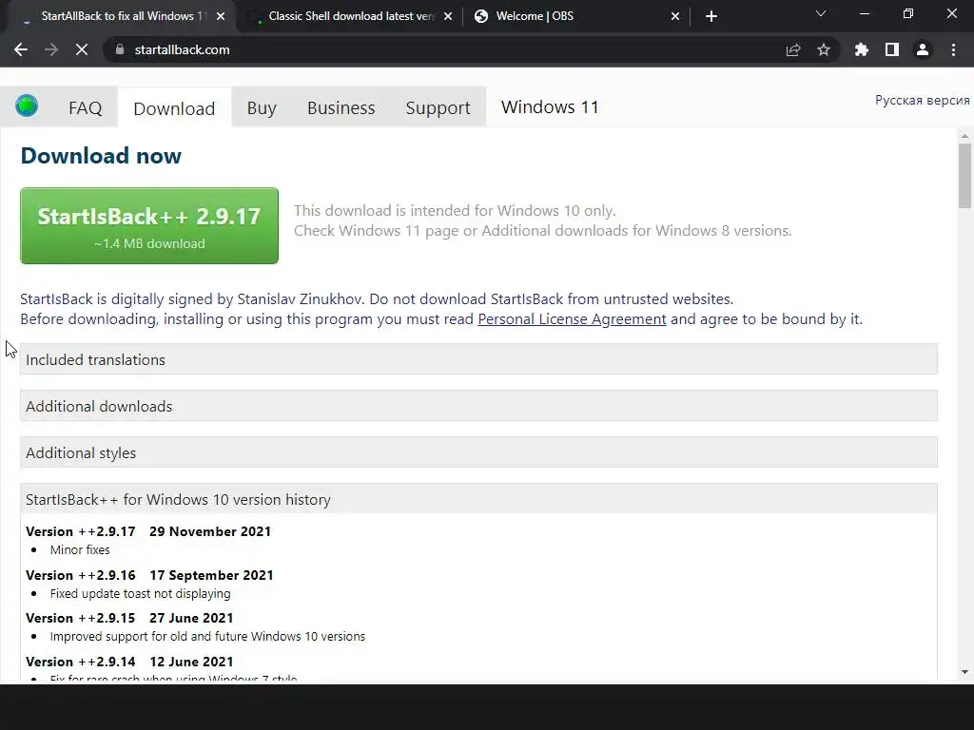Share this page via share icon

click(x=792, y=49)
